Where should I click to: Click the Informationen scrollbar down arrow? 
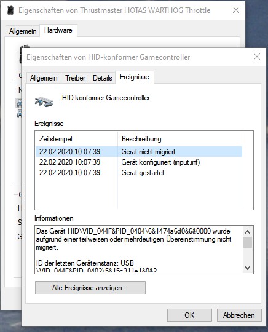click(x=247, y=268)
